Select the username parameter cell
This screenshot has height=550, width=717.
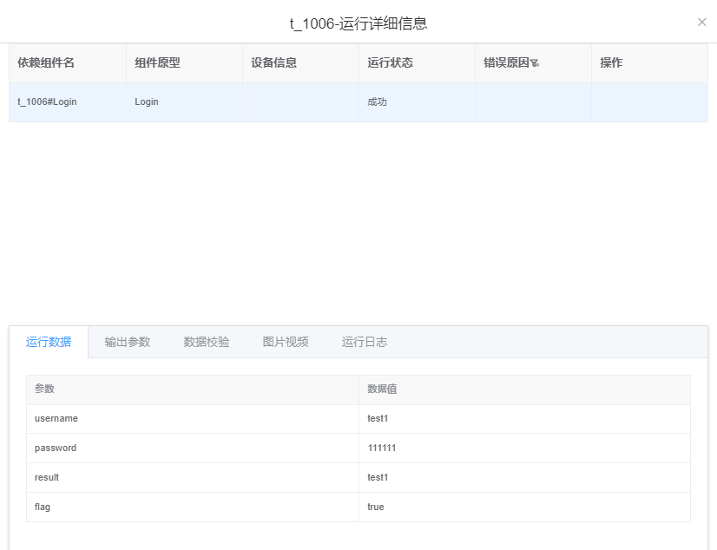[56, 419]
